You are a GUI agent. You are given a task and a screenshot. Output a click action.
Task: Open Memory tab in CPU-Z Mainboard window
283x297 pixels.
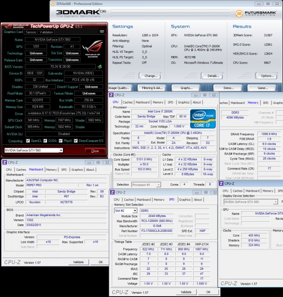click(51, 170)
